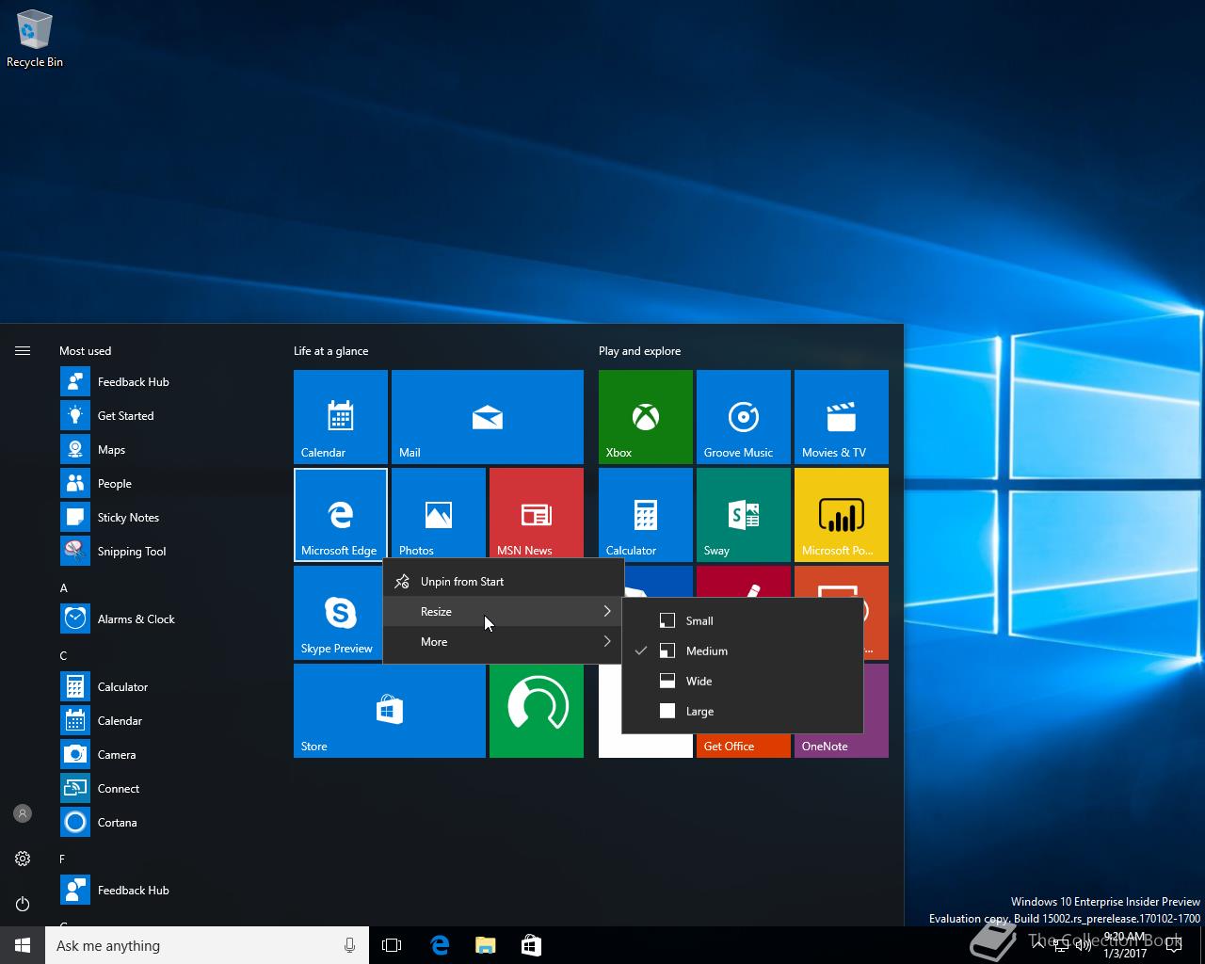Launch Edge from the taskbar

point(440,945)
